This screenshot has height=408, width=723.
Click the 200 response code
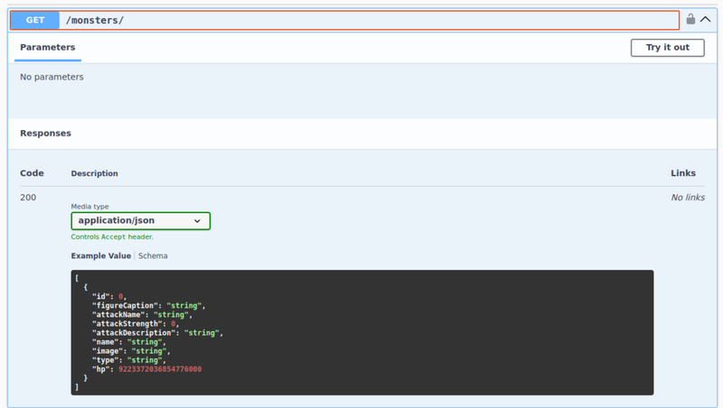pos(28,197)
